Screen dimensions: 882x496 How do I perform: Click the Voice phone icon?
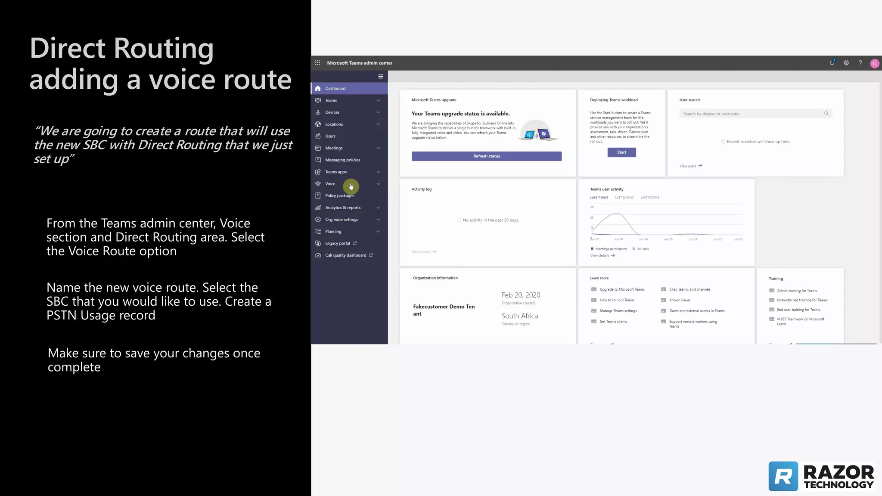[x=318, y=184]
